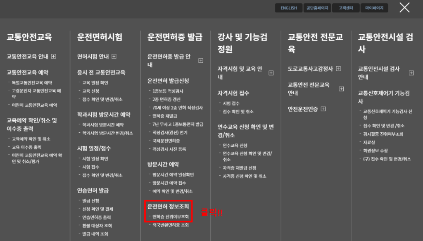Open 공단홈페이지 link in top bar
The height and width of the screenshot is (241, 423).
tap(317, 8)
